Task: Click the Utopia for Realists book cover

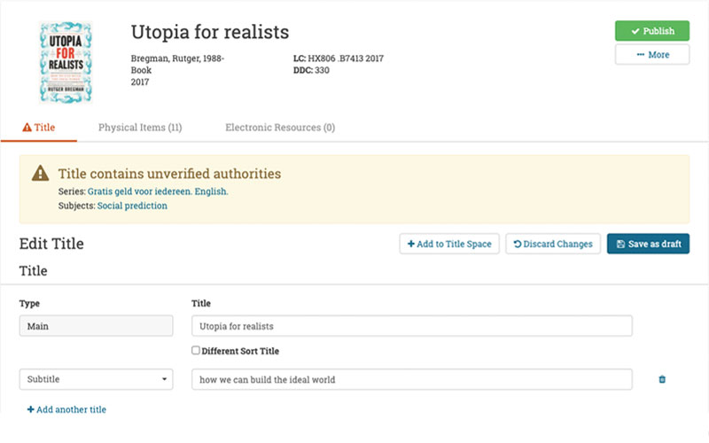Action: click(x=66, y=62)
